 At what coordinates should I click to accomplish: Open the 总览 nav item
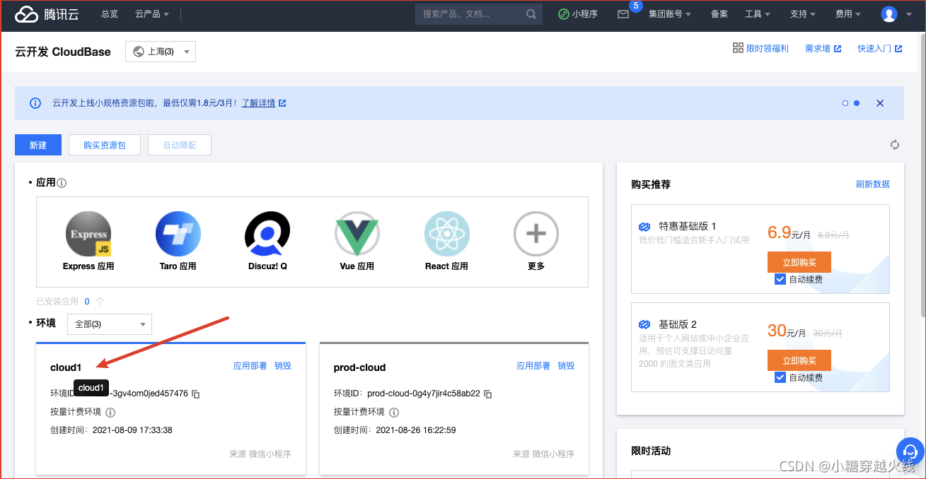tap(110, 14)
